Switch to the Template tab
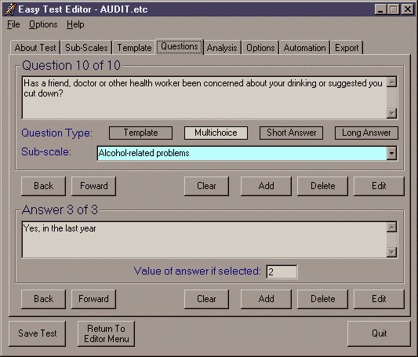This screenshot has height=357, width=418. coord(134,48)
